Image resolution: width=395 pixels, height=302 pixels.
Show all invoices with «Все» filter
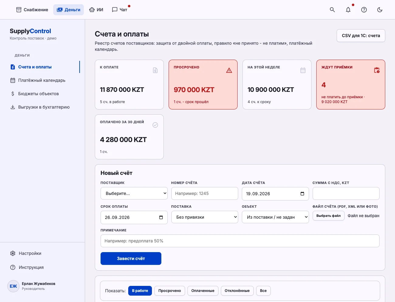pos(263,291)
